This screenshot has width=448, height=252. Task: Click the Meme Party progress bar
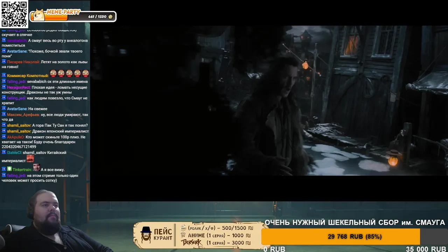[73, 16]
